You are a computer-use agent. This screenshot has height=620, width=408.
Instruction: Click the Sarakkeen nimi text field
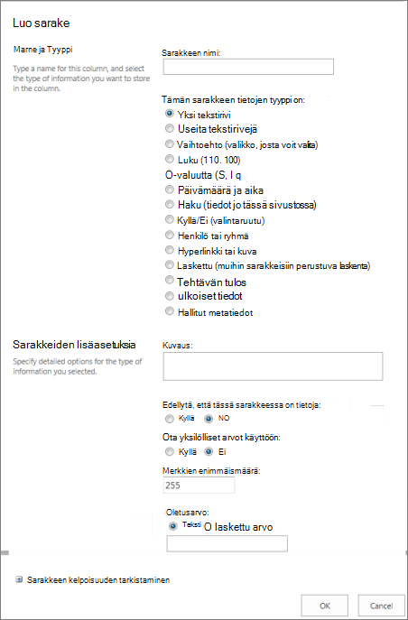(x=248, y=67)
